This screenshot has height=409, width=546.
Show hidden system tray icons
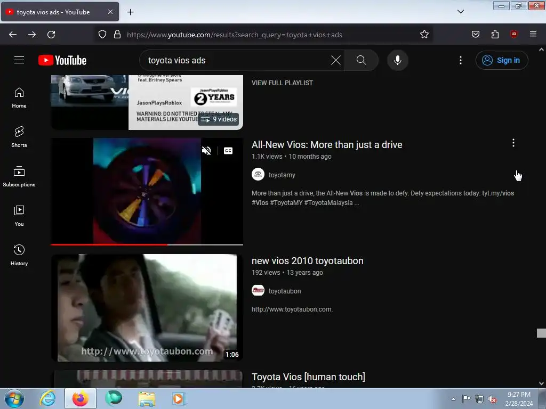pyautogui.click(x=453, y=399)
